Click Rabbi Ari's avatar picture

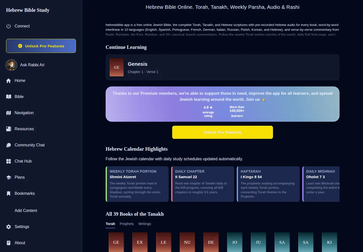pyautogui.click(x=11, y=65)
